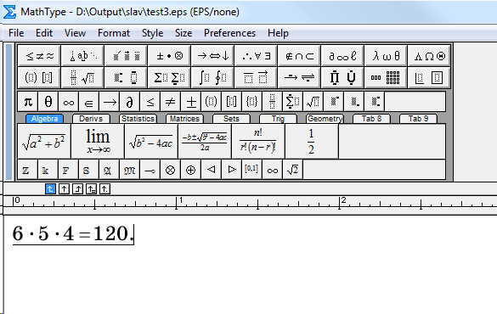Switch to the Sets tab
This screenshot has height=314, width=497.
(x=231, y=119)
